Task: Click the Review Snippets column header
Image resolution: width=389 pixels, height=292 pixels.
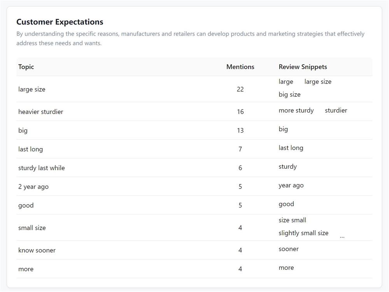Action: [x=303, y=67]
